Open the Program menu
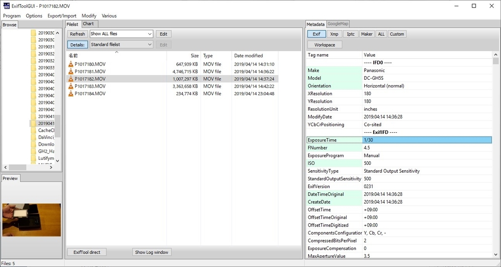The height and width of the screenshot is (267, 501). point(12,16)
